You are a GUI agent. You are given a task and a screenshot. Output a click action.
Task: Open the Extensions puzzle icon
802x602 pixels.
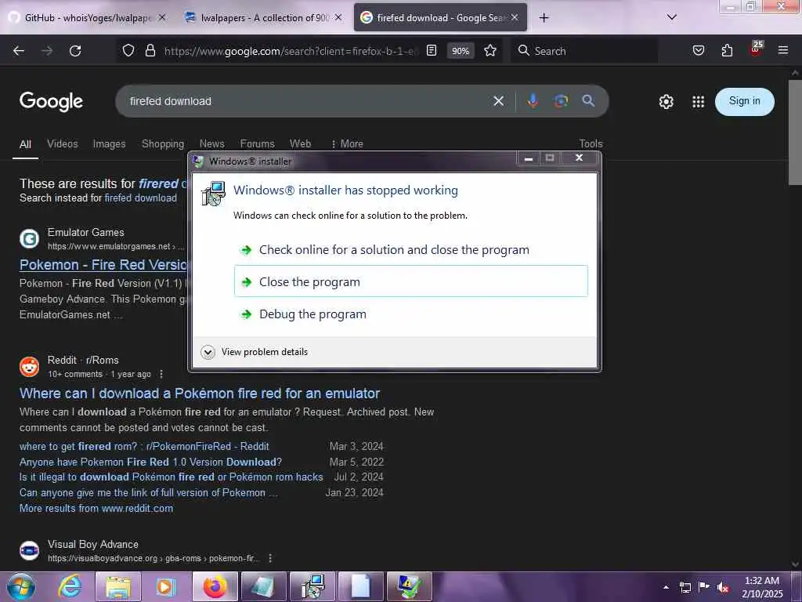click(x=727, y=50)
